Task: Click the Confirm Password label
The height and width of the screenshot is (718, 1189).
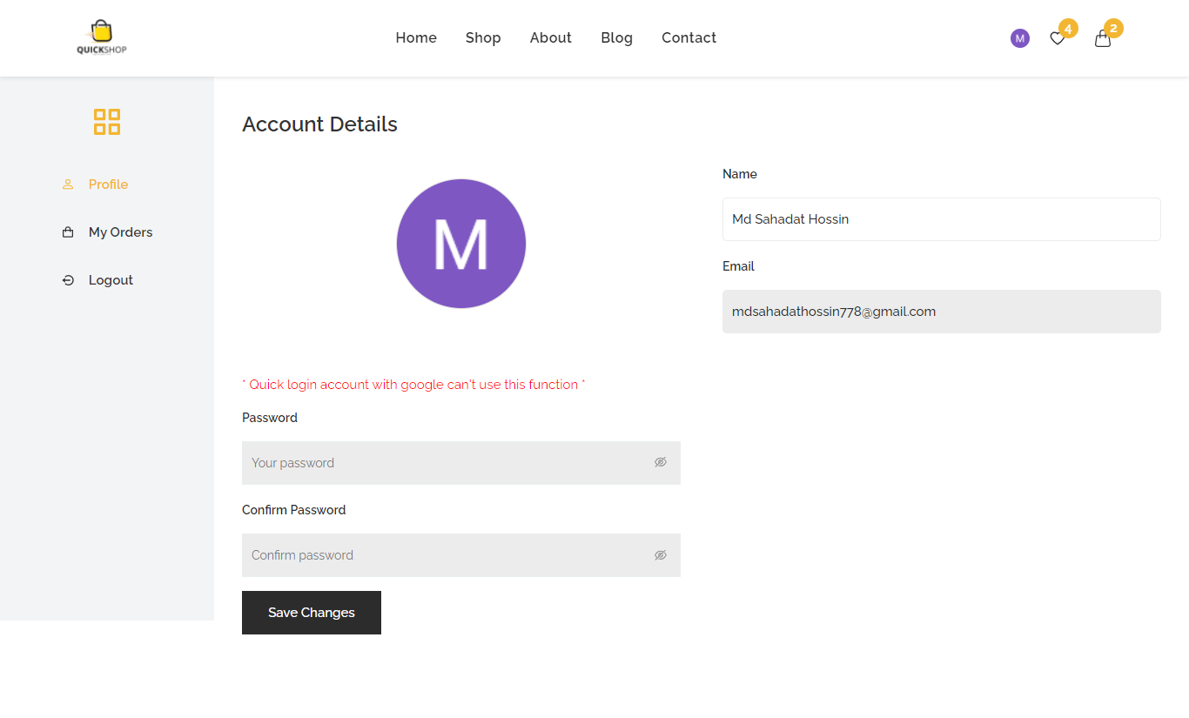Action: (293, 510)
